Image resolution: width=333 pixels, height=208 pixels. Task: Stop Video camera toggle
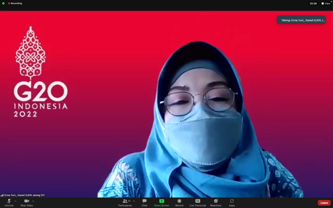pyautogui.click(x=27, y=203)
